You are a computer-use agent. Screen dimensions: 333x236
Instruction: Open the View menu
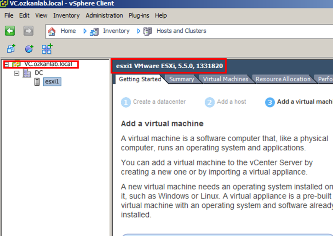tap(41, 15)
